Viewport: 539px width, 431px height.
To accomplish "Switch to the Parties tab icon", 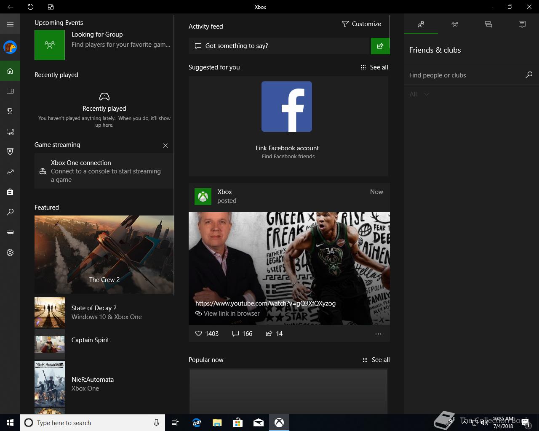I will coord(455,24).
